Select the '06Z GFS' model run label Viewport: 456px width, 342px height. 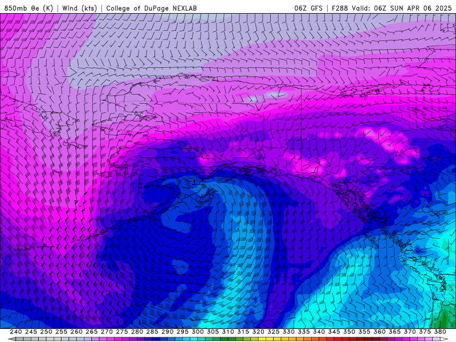308,8
